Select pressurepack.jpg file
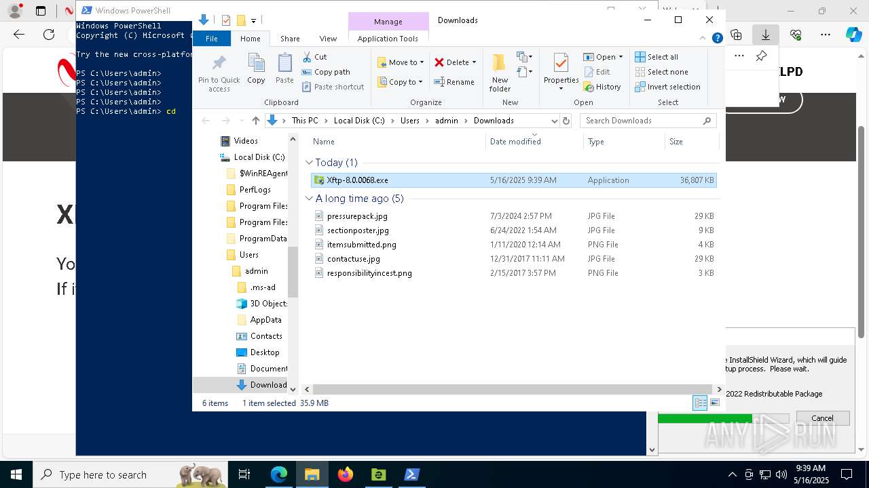Viewport: 869px width, 488px height. [x=513, y=216]
